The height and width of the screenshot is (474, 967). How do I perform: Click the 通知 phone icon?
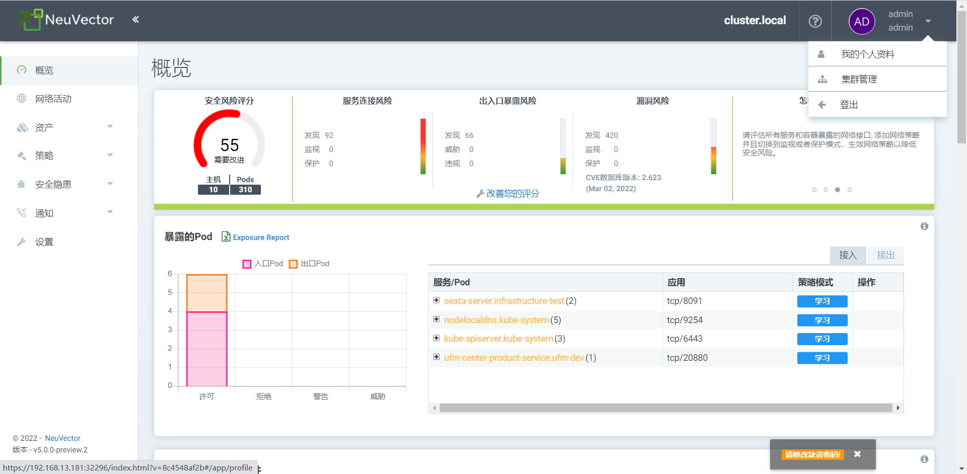pyautogui.click(x=22, y=213)
